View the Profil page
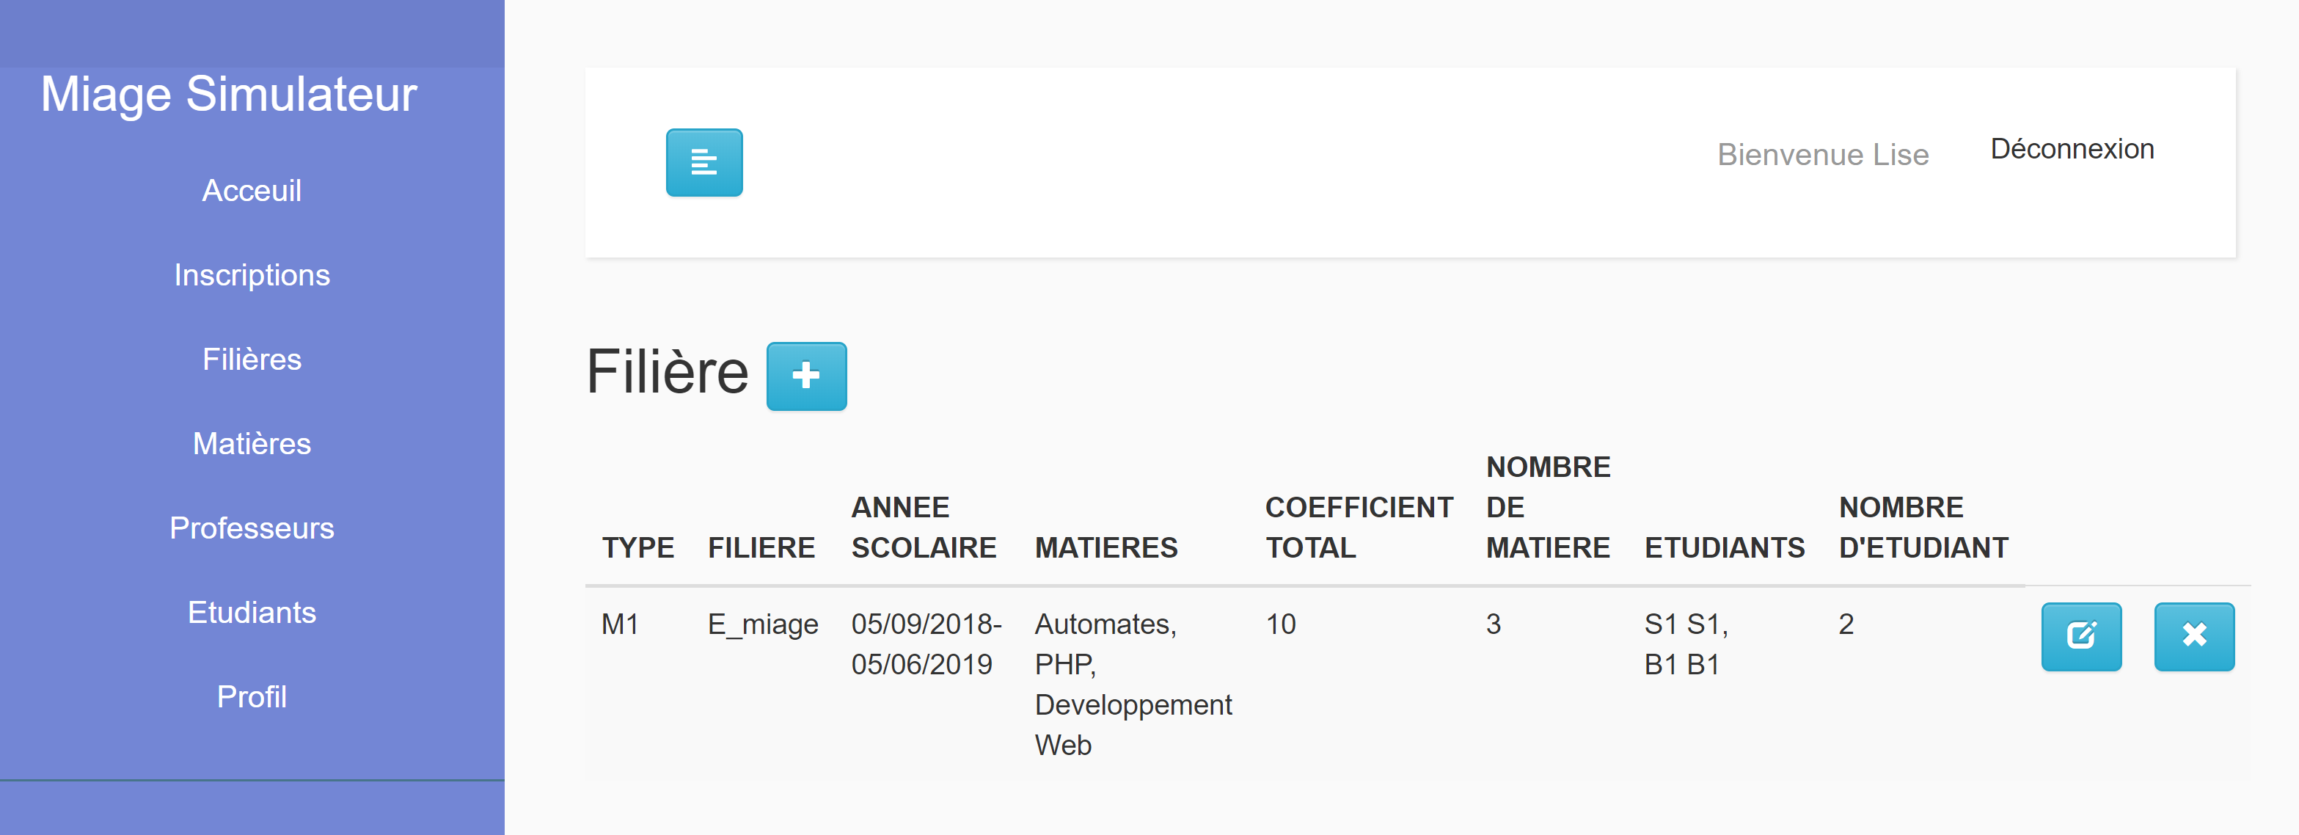This screenshot has width=2299, height=835. click(252, 696)
